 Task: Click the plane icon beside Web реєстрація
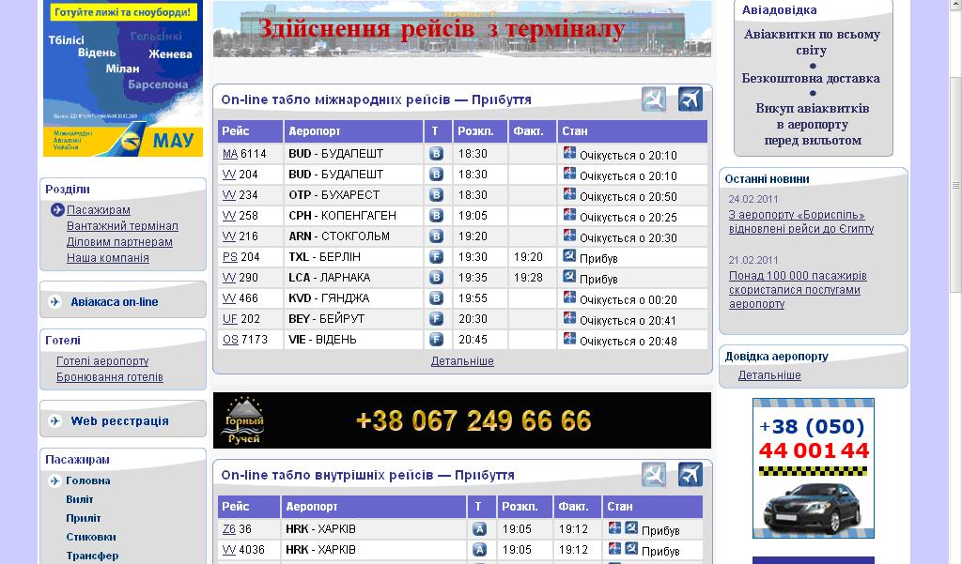(x=54, y=421)
